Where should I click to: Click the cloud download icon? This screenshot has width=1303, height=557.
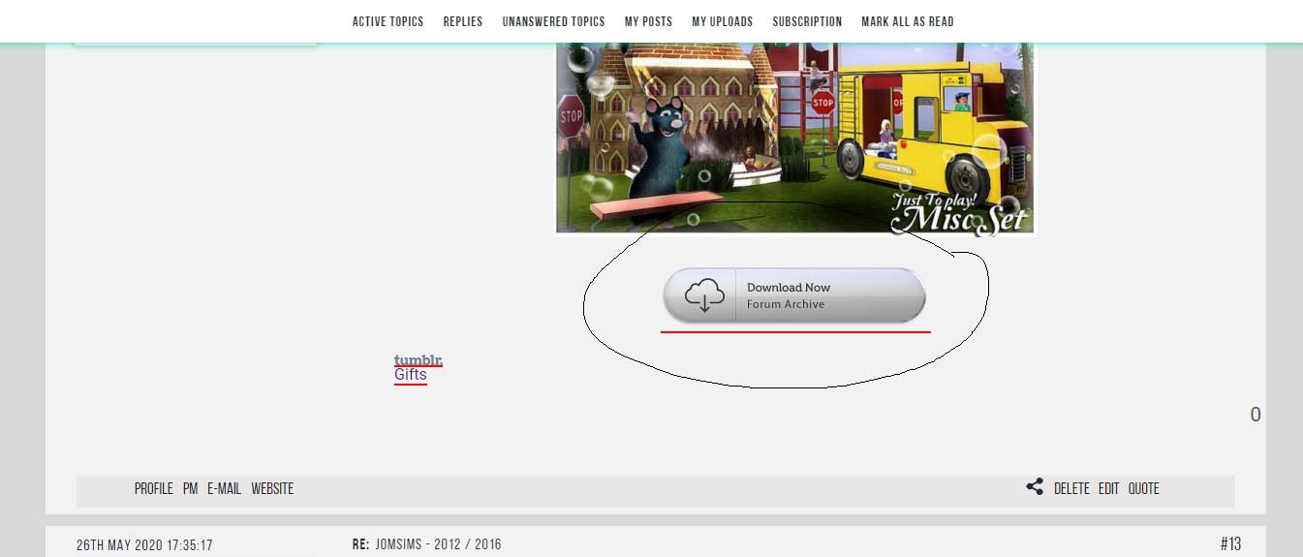tap(704, 295)
